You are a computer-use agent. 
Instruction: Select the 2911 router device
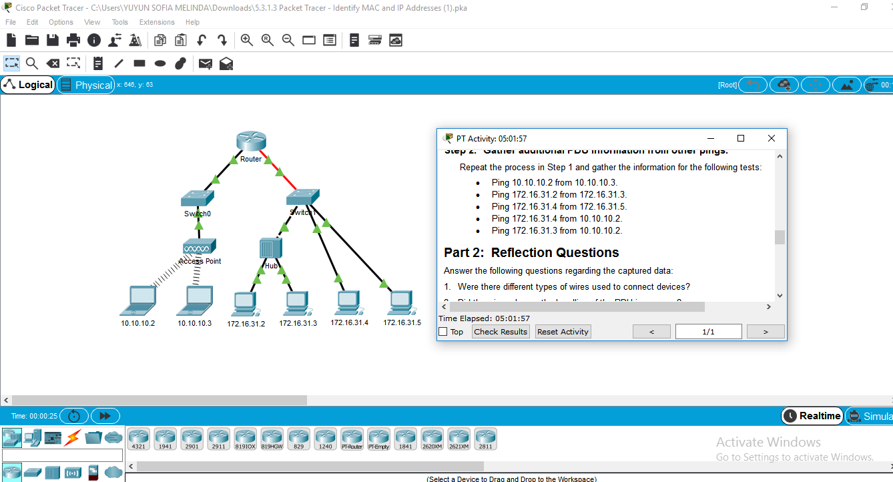pyautogui.click(x=218, y=439)
